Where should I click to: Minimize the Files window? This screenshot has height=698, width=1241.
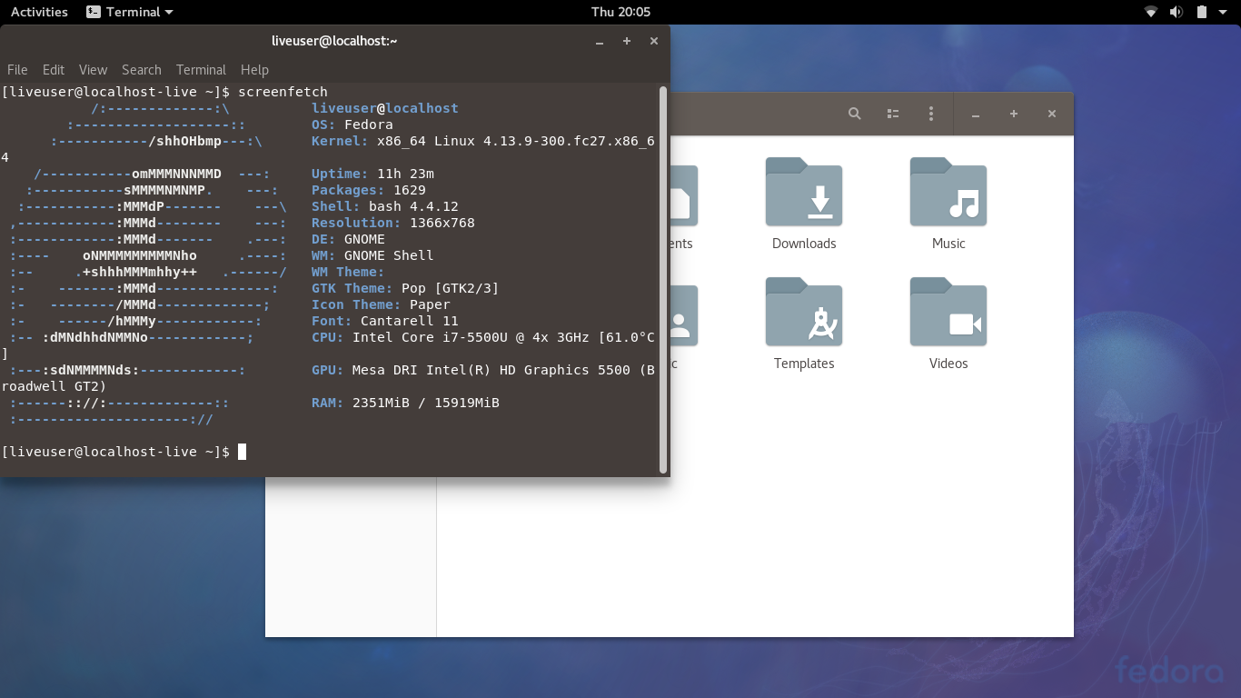coord(976,114)
